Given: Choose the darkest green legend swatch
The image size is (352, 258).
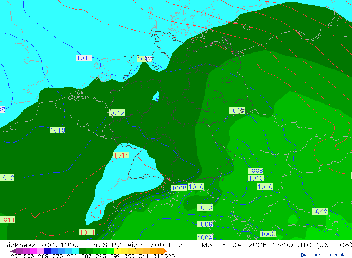Looking at the screenshot, I should click(83, 251).
